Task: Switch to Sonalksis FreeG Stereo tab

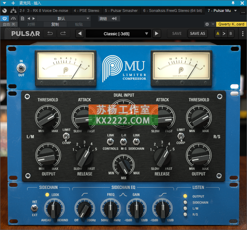Action: 173,11
